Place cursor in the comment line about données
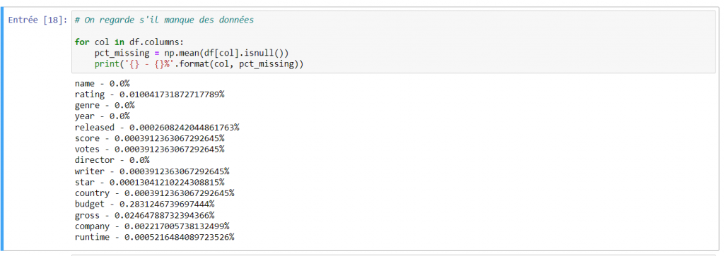Screen dimensions: 724x256 (164, 20)
